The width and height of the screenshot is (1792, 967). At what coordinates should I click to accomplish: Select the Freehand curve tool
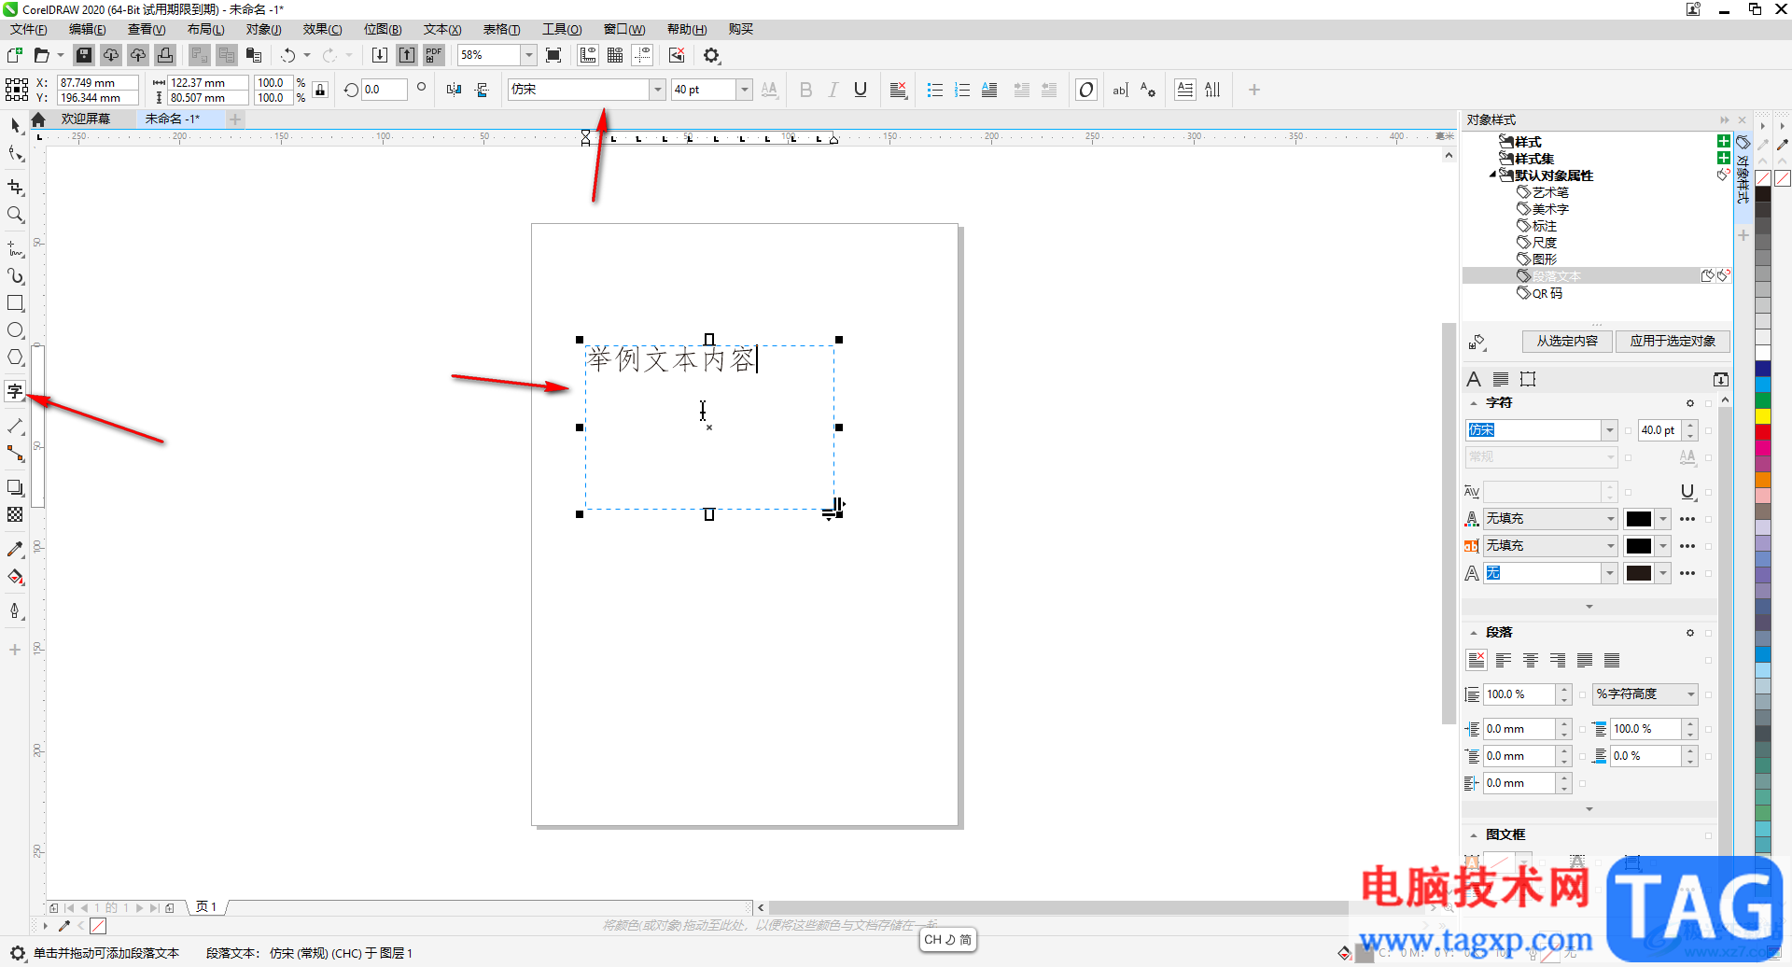click(x=15, y=249)
